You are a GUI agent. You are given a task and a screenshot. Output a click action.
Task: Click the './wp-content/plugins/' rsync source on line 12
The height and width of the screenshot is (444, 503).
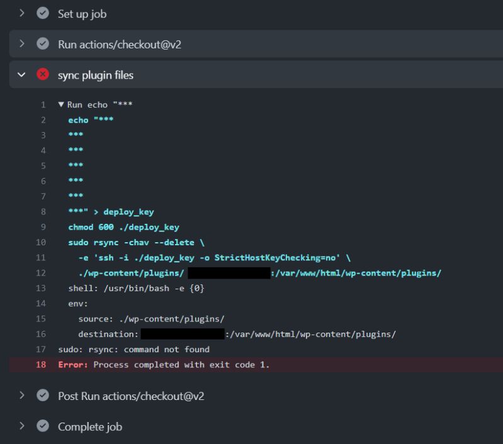coord(131,273)
